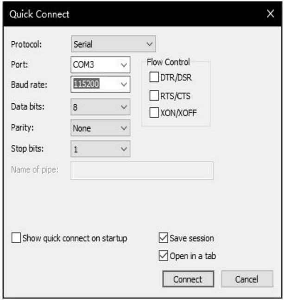The height and width of the screenshot is (301, 284).
Task: Toggle Show quick connect on startup
Action: tap(16, 238)
